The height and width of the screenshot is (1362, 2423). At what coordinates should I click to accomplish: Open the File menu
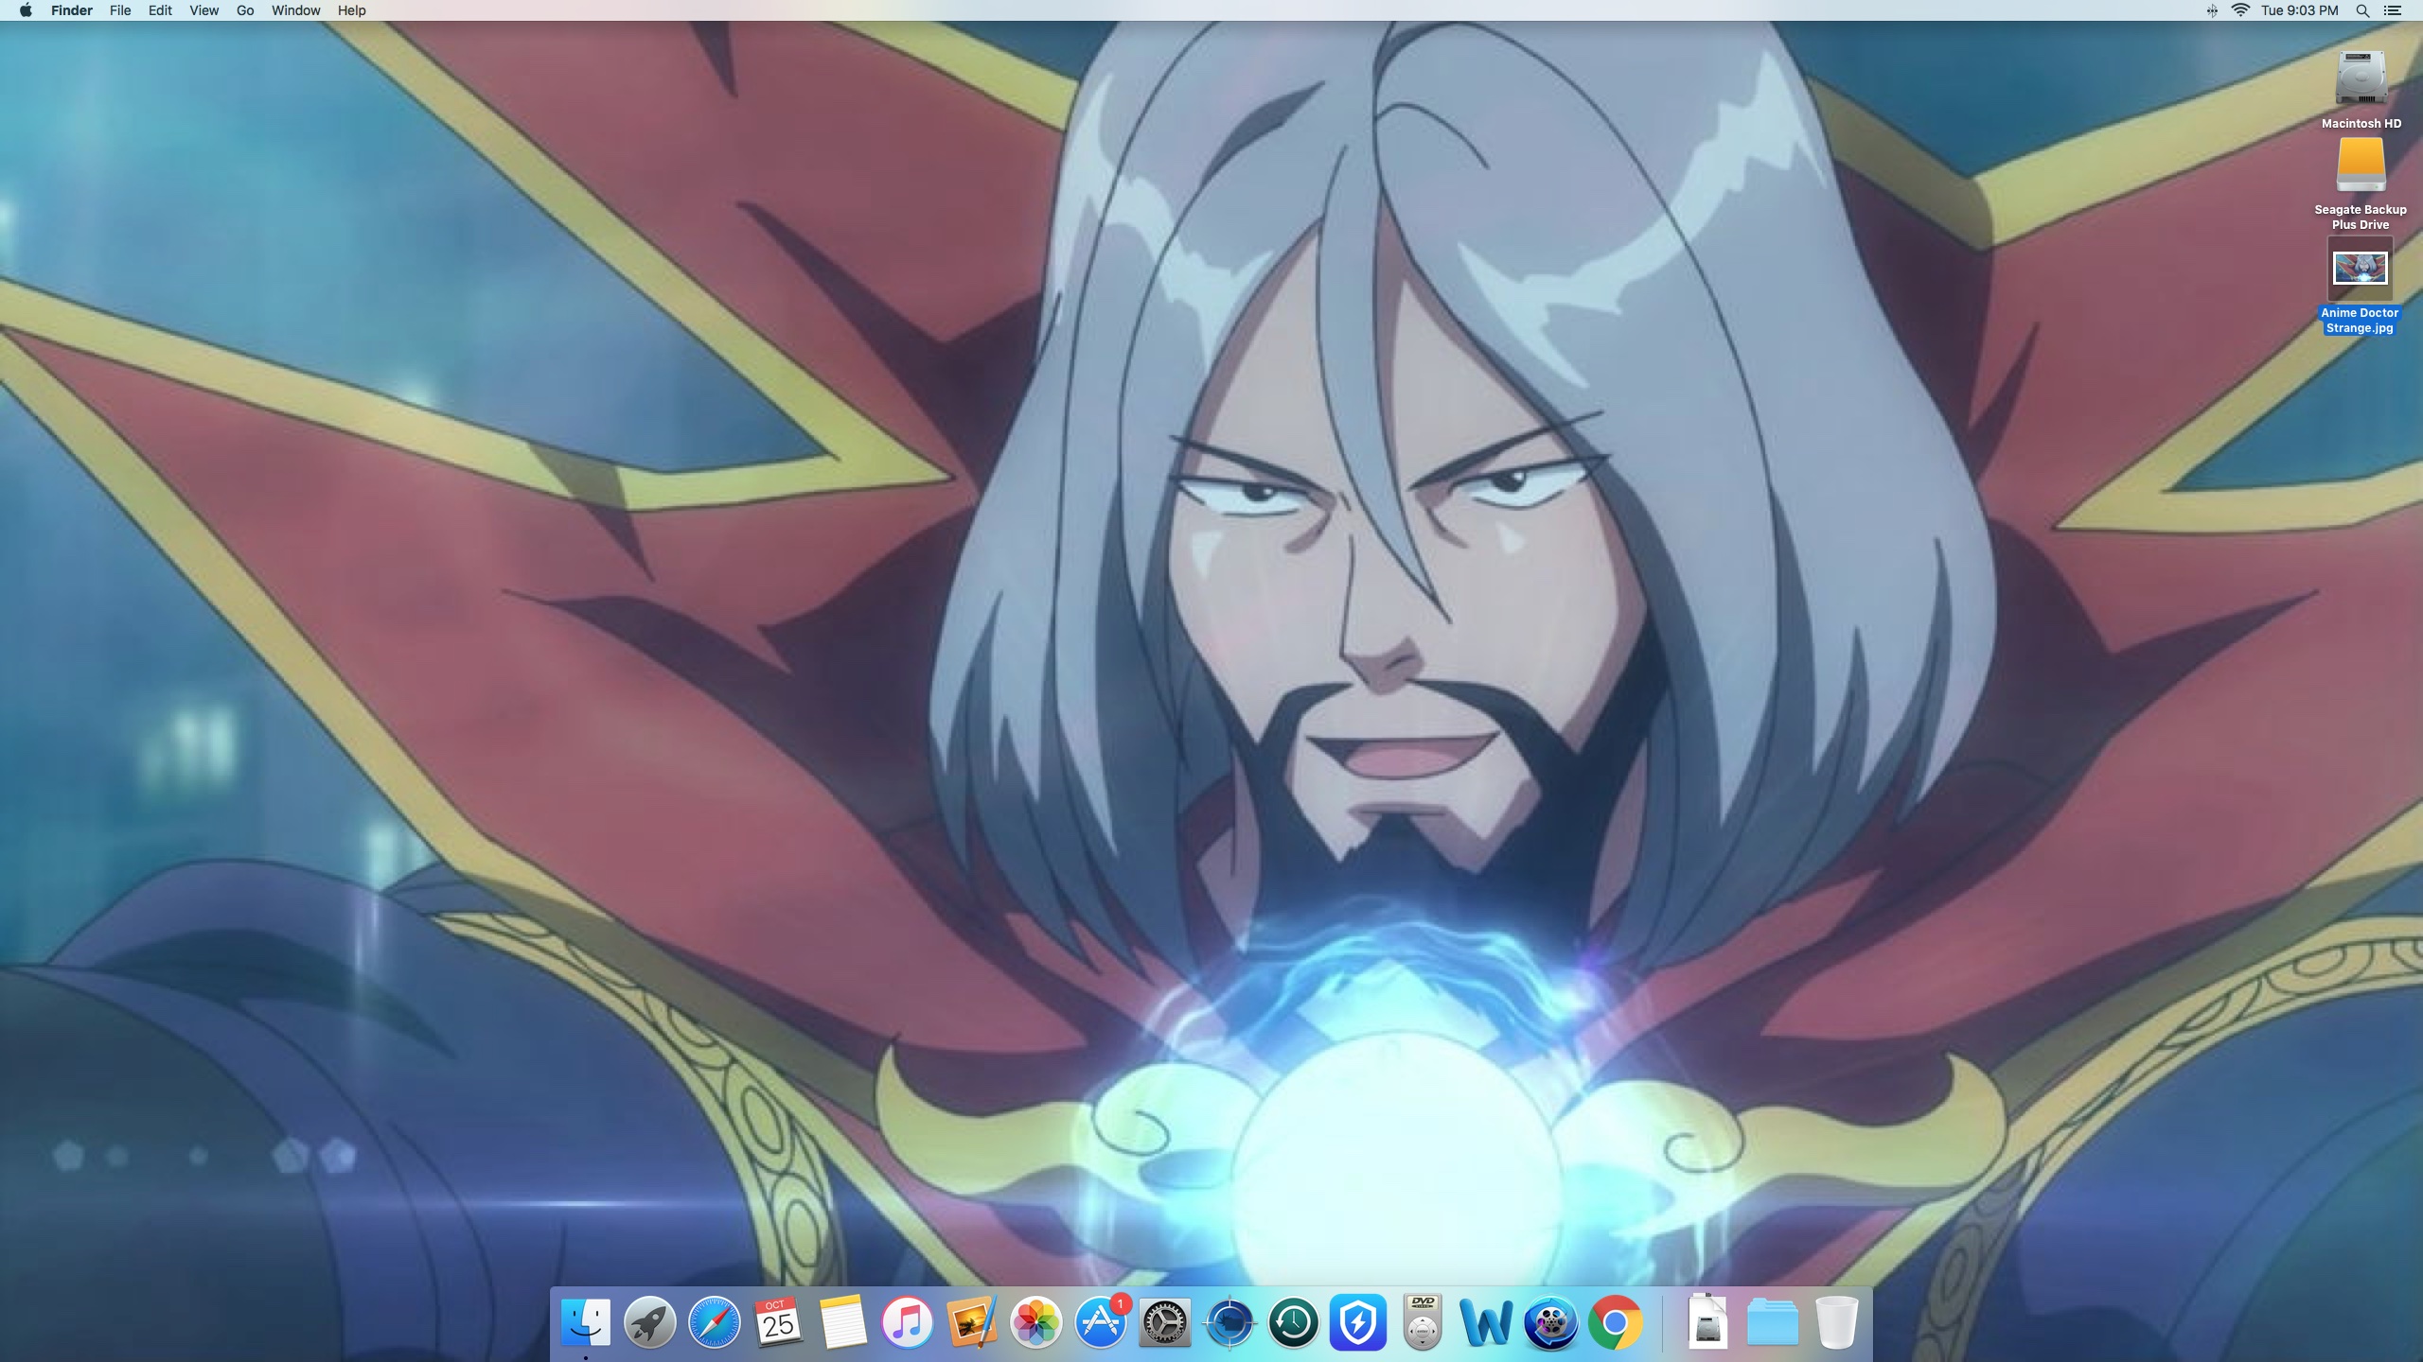[x=120, y=10]
